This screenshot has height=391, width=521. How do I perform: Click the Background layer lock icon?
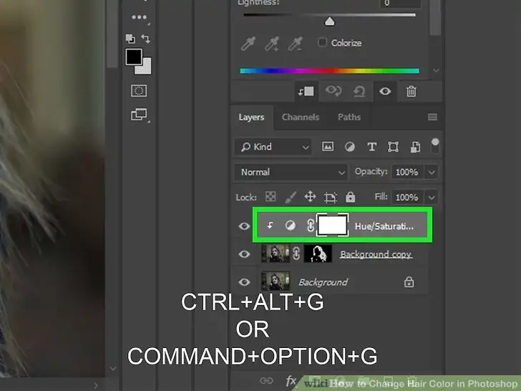[409, 281]
